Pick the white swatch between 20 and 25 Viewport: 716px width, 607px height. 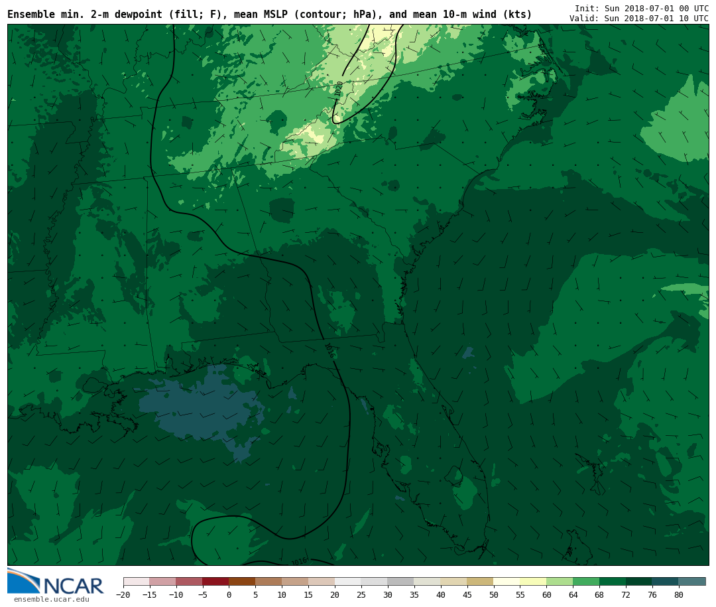348,582
